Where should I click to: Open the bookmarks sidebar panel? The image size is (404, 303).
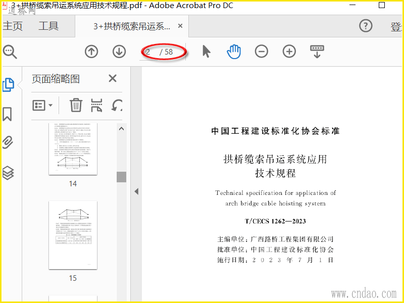7,114
